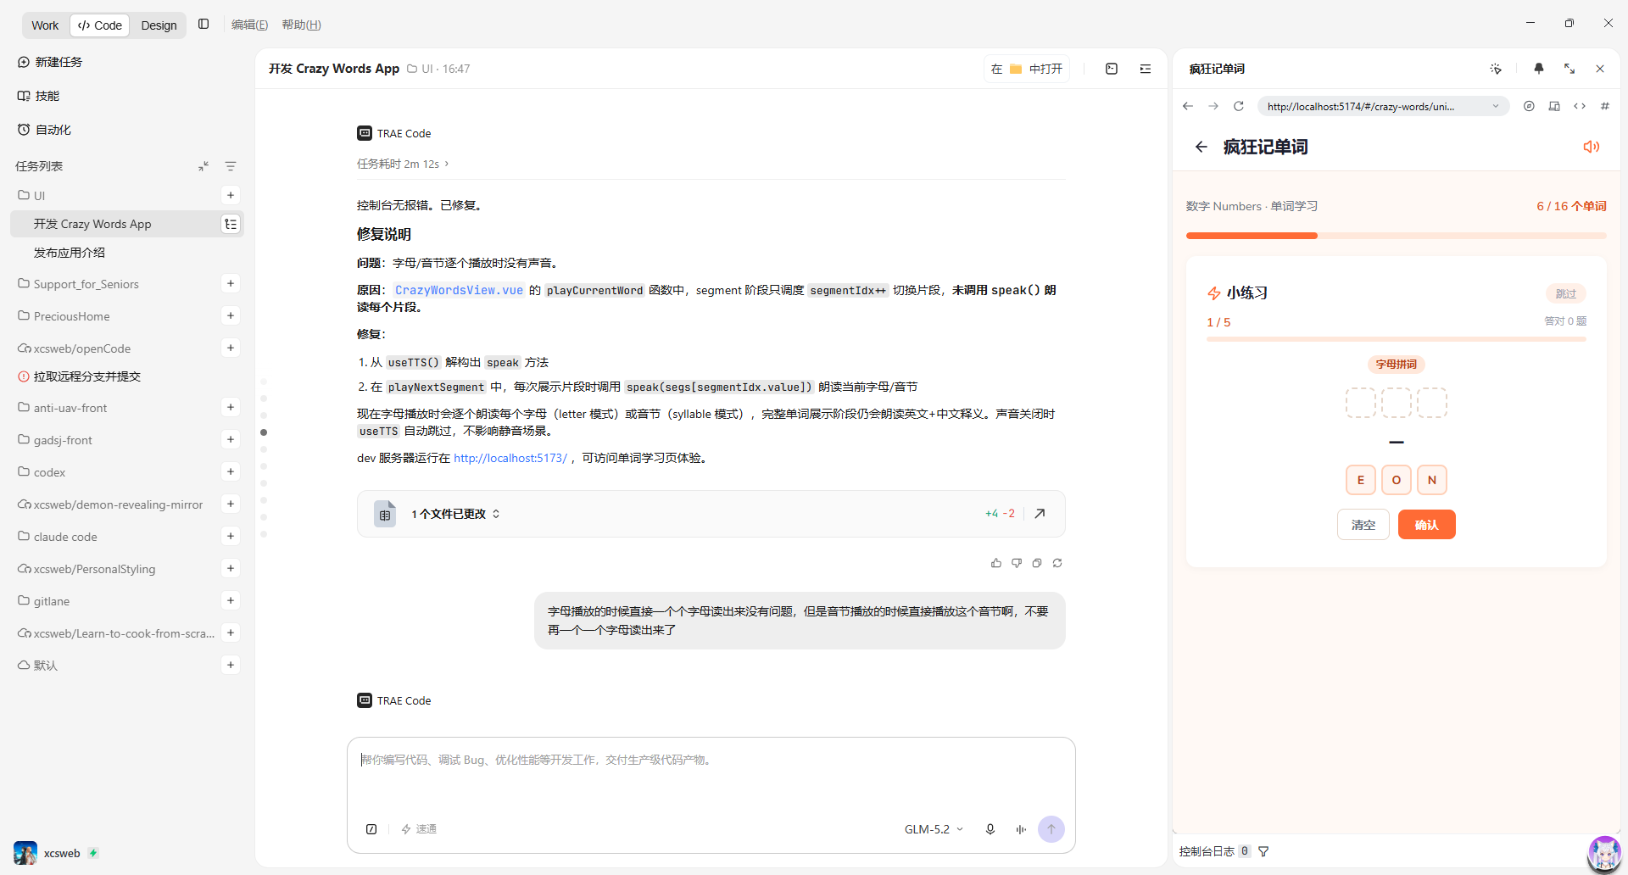The image size is (1628, 875).
Task: Open the preview URL dropdown arrow
Action: 1496,106
